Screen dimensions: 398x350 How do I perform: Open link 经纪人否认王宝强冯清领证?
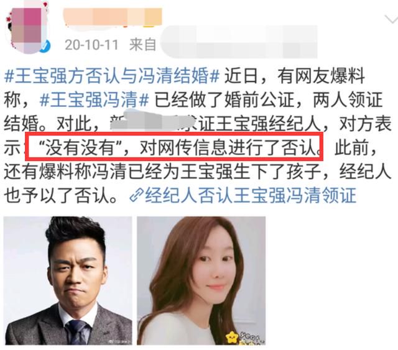[x=251, y=196]
